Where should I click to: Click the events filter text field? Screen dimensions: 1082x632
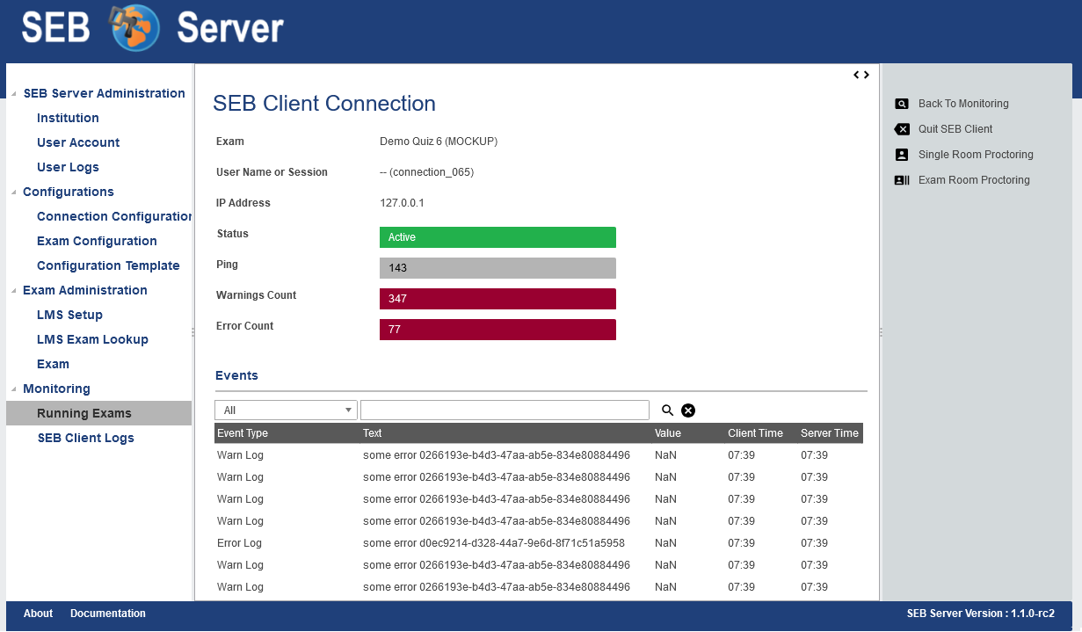505,410
